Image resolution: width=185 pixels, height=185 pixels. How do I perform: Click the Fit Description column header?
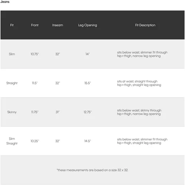pos(145,25)
